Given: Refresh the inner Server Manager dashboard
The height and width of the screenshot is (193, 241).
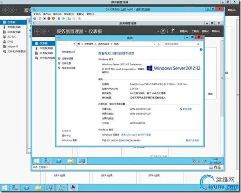Looking at the screenshot, I should click(x=163, y=31).
